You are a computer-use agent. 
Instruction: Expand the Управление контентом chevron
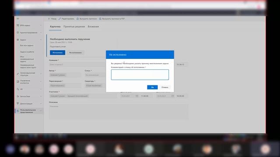click(x=41, y=82)
